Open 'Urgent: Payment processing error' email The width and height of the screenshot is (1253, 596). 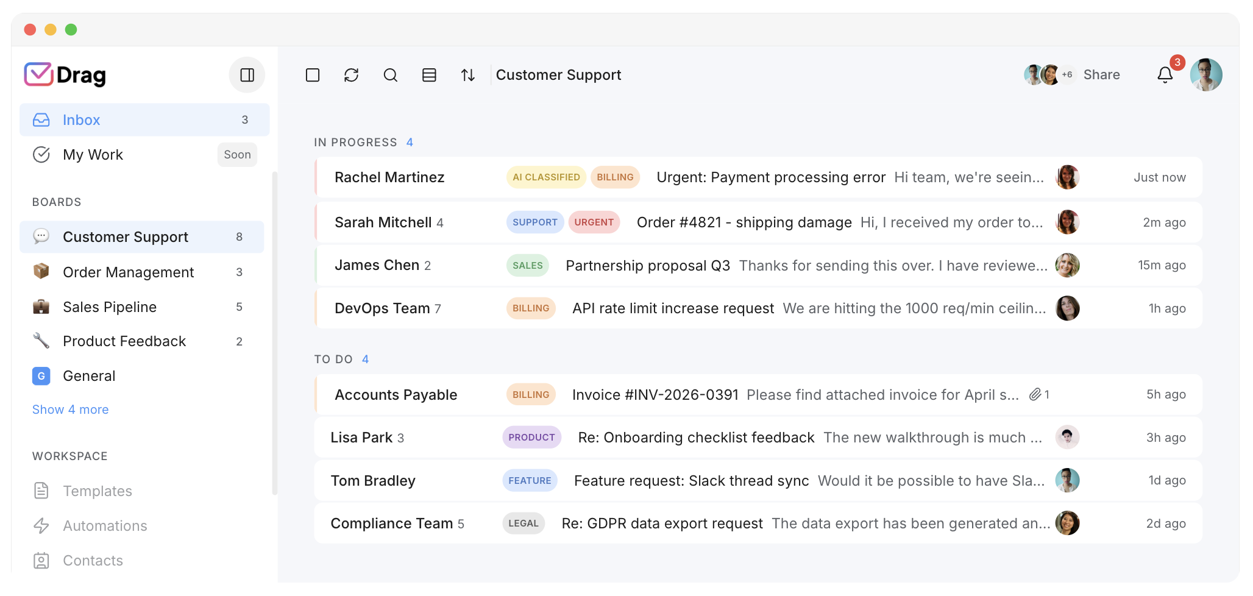771,177
